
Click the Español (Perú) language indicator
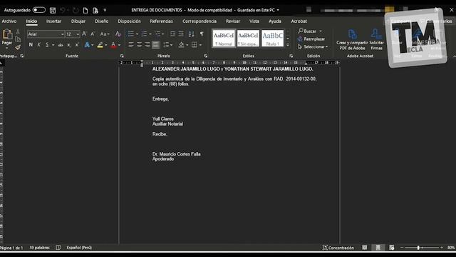79,248
